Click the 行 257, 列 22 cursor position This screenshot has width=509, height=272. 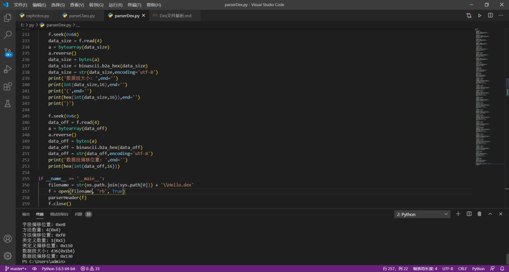(x=395, y=269)
